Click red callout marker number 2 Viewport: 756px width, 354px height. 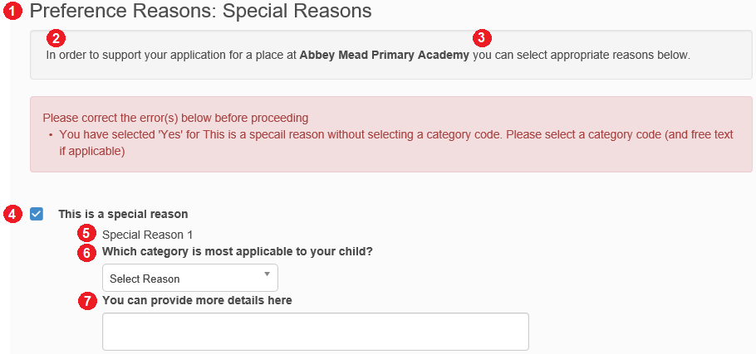point(56,38)
